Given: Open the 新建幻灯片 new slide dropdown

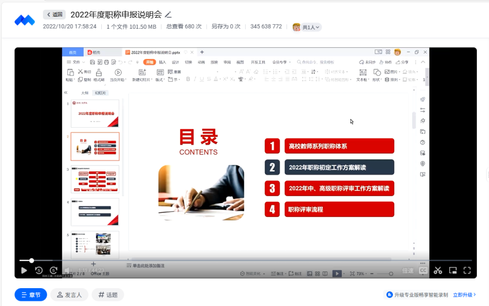Looking at the screenshot, I should pyautogui.click(x=142, y=79).
